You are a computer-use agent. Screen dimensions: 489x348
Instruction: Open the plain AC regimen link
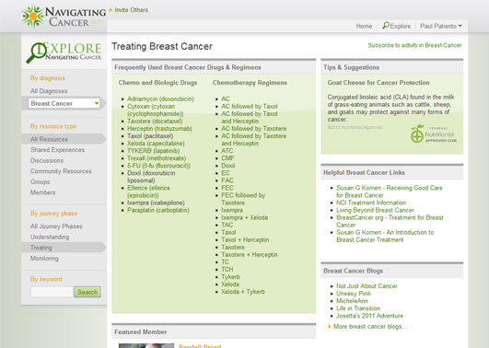pyautogui.click(x=226, y=99)
